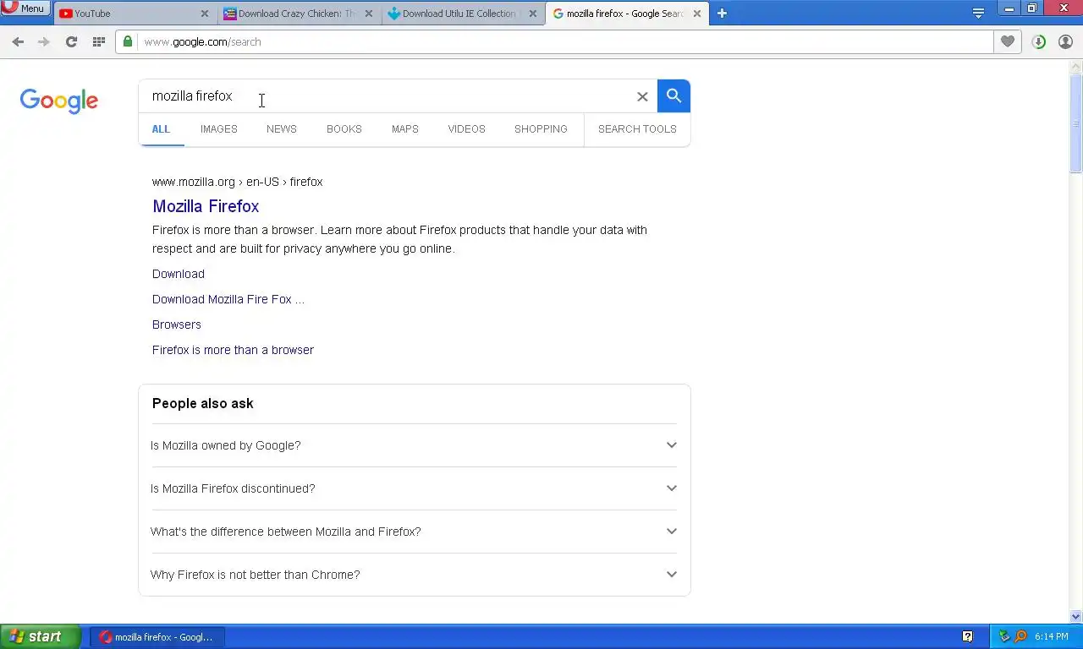The width and height of the screenshot is (1083, 649).
Task: Reload the current page
Action: 71,41
